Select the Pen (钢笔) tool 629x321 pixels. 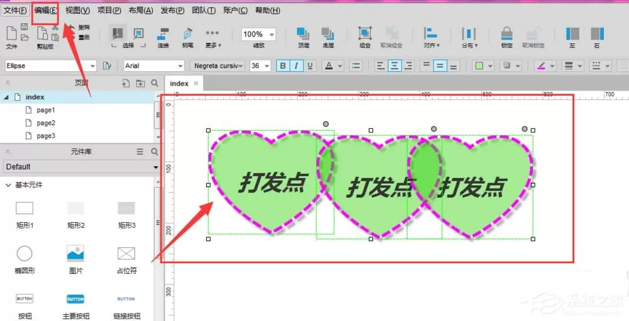pyautogui.click(x=187, y=38)
